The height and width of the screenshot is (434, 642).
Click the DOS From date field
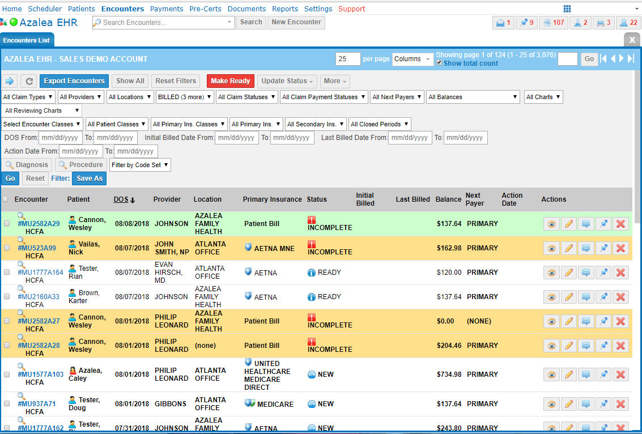pos(59,138)
